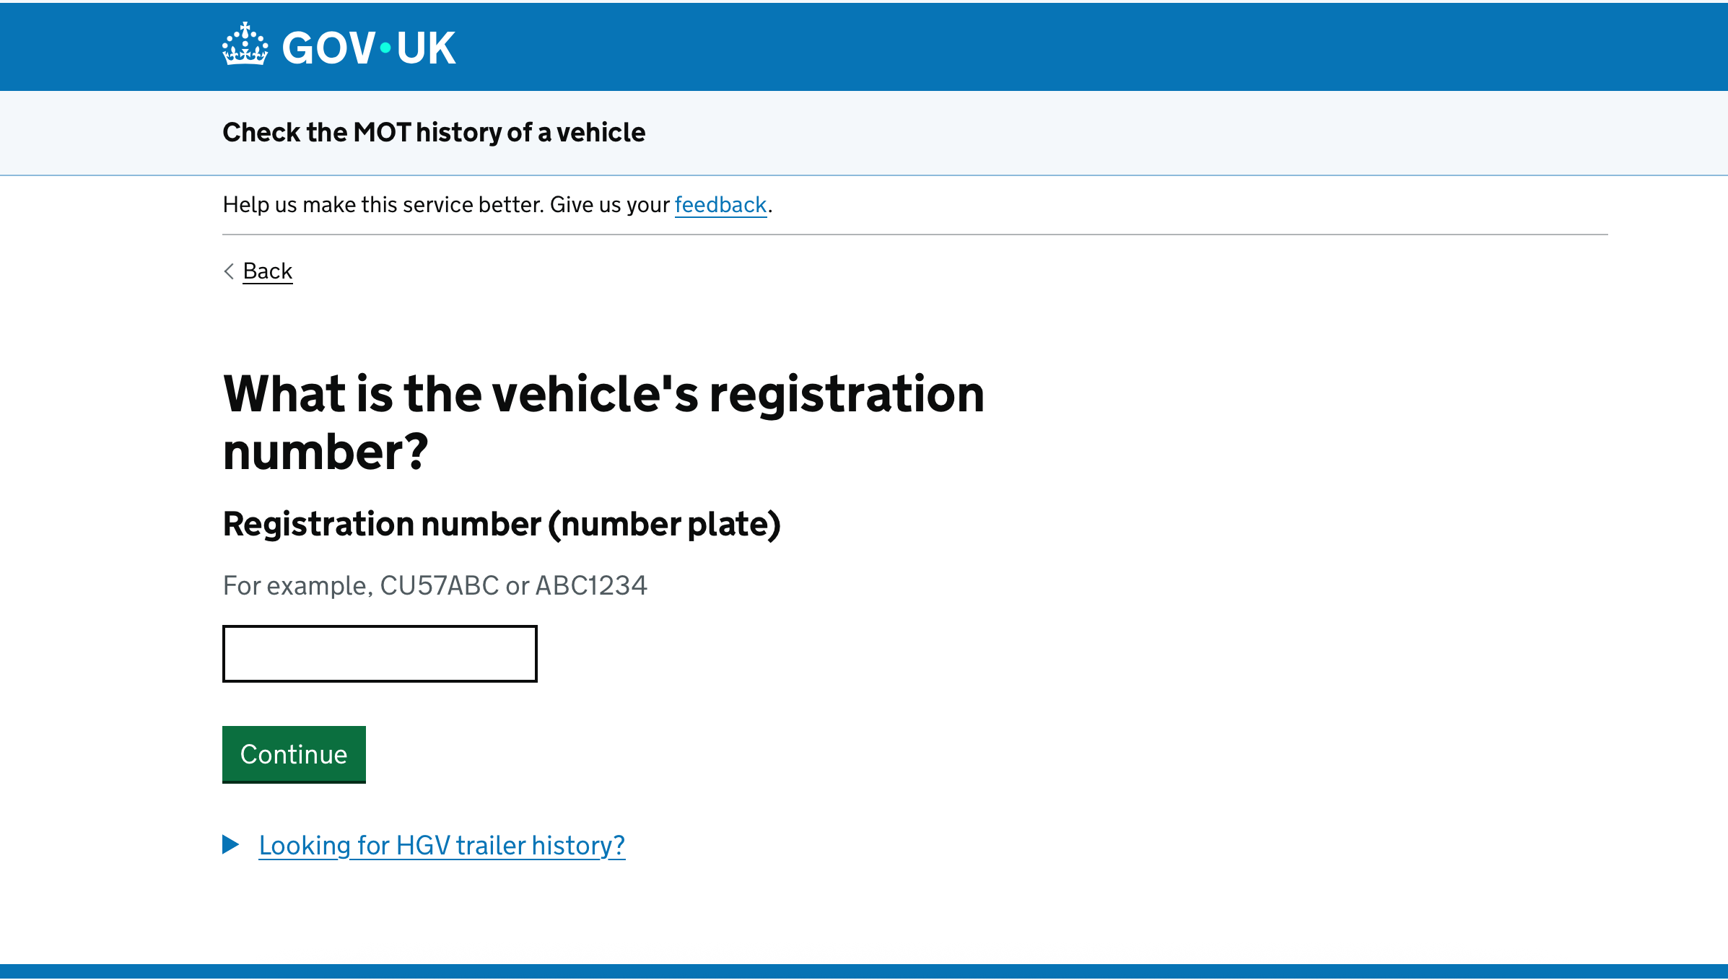The image size is (1728, 980).
Task: Click the 'Check the MOT history' service title
Action: [x=434, y=133]
